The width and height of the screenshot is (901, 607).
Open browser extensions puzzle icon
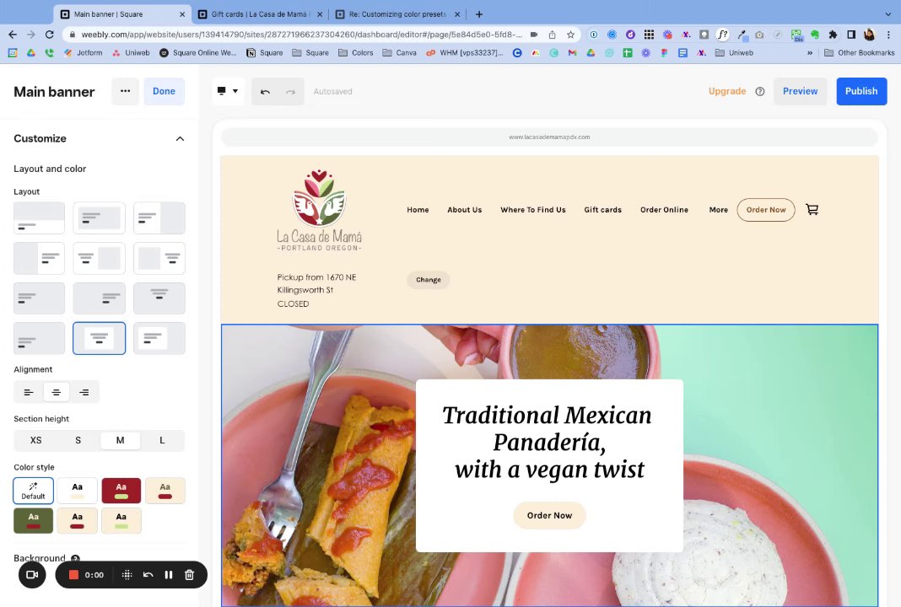(833, 35)
